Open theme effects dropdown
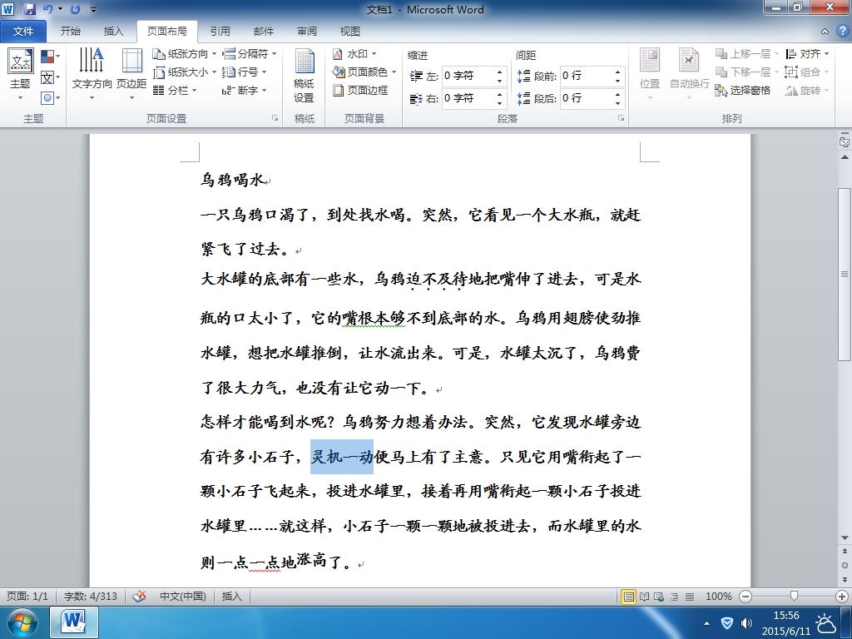 tap(50, 98)
